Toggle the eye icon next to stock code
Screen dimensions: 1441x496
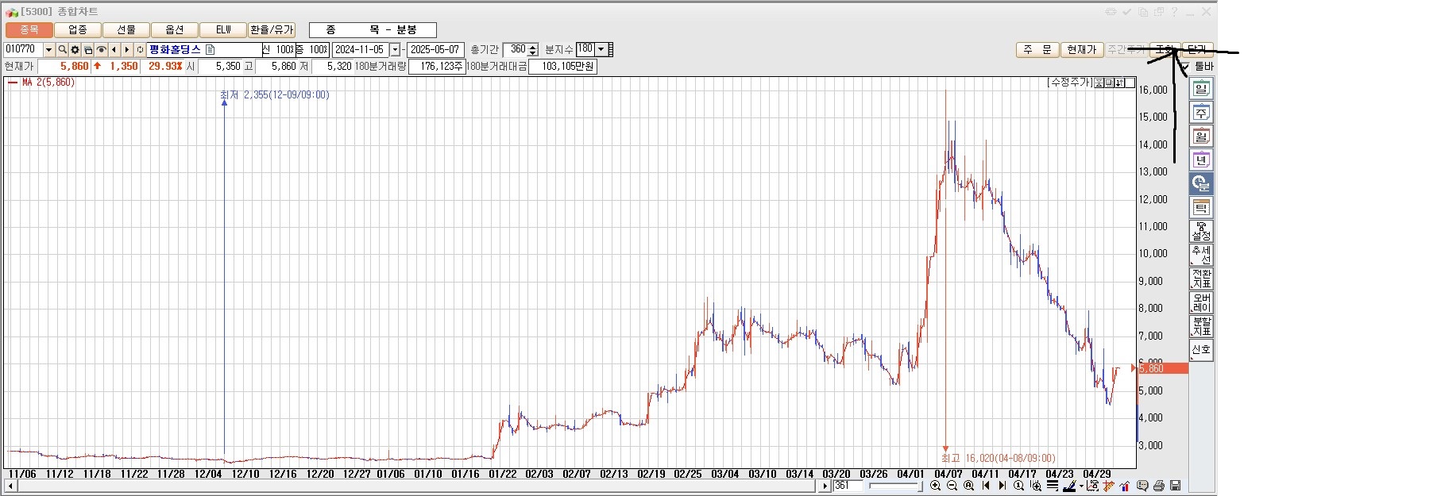(101, 49)
